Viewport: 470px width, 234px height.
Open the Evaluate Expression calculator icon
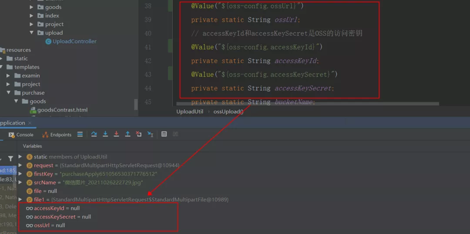click(164, 134)
